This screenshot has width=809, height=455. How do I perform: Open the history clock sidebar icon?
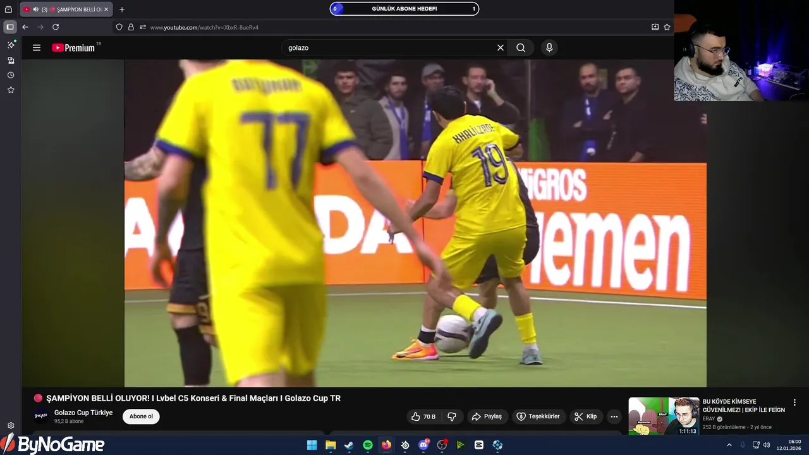coord(11,75)
